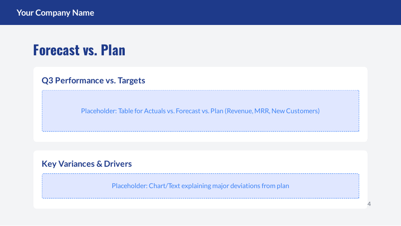Click "MRR" inside the table placeholder
This screenshot has width=401, height=226.
(x=261, y=111)
